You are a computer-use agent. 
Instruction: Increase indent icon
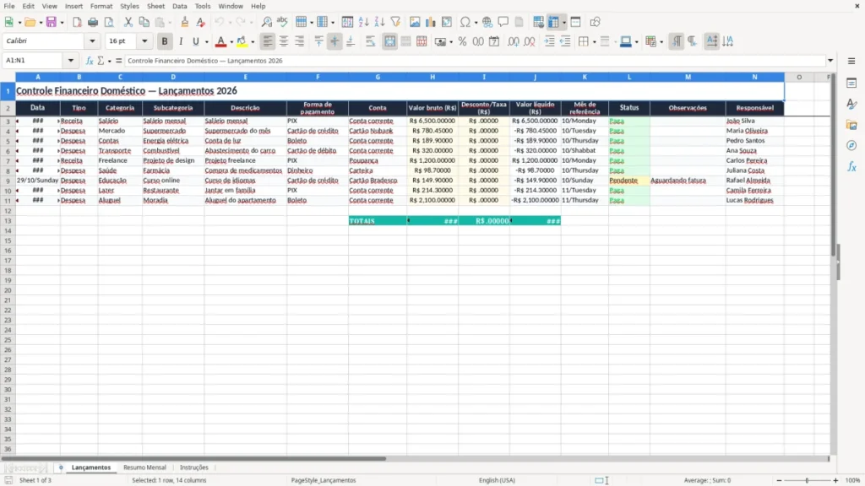pyautogui.click(x=549, y=41)
